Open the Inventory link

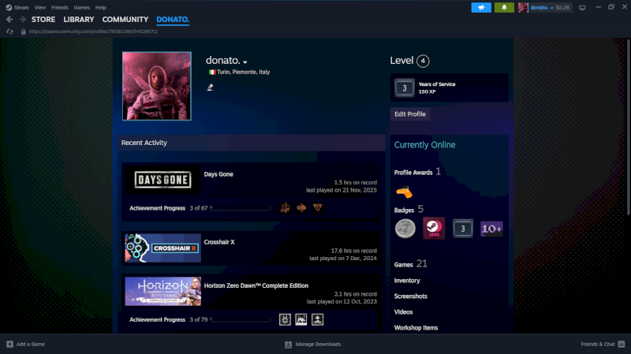407,281
